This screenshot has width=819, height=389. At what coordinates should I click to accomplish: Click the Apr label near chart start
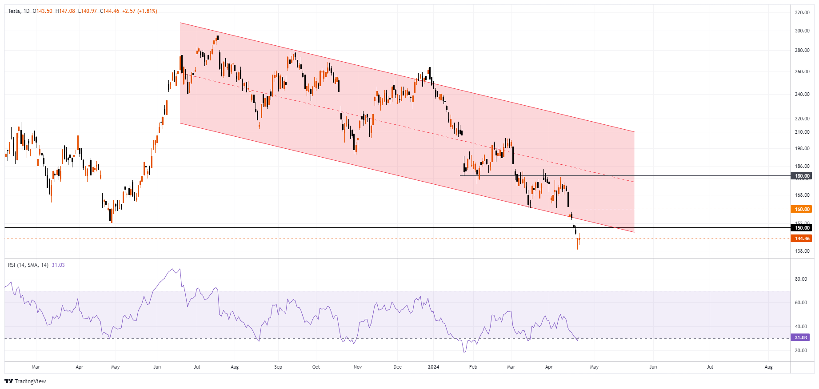pos(80,367)
